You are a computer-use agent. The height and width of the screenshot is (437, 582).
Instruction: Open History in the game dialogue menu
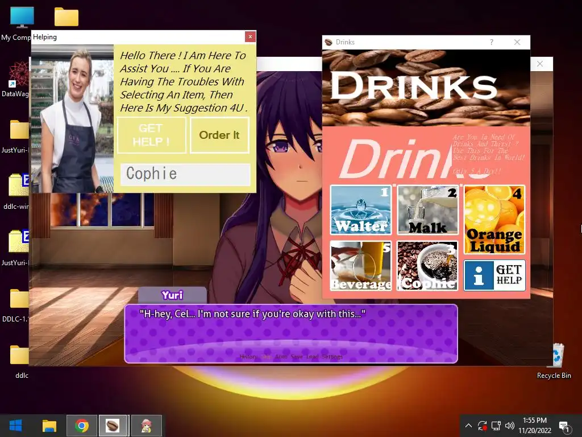[x=248, y=357]
